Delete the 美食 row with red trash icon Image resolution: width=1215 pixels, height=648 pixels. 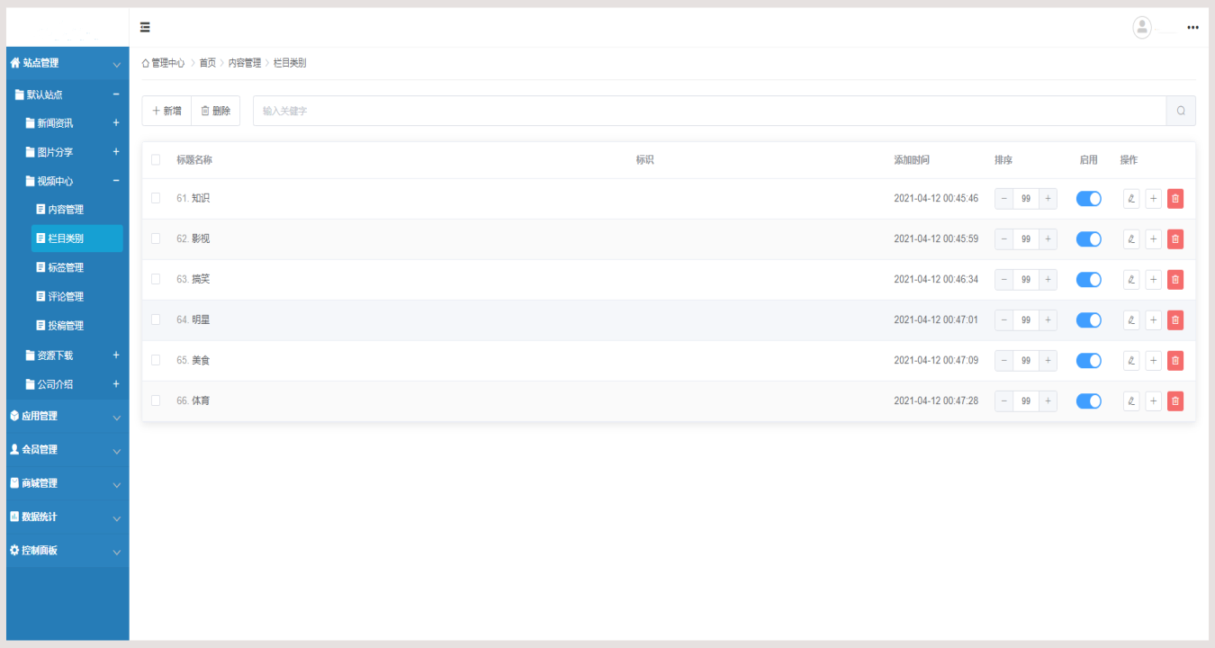1175,361
